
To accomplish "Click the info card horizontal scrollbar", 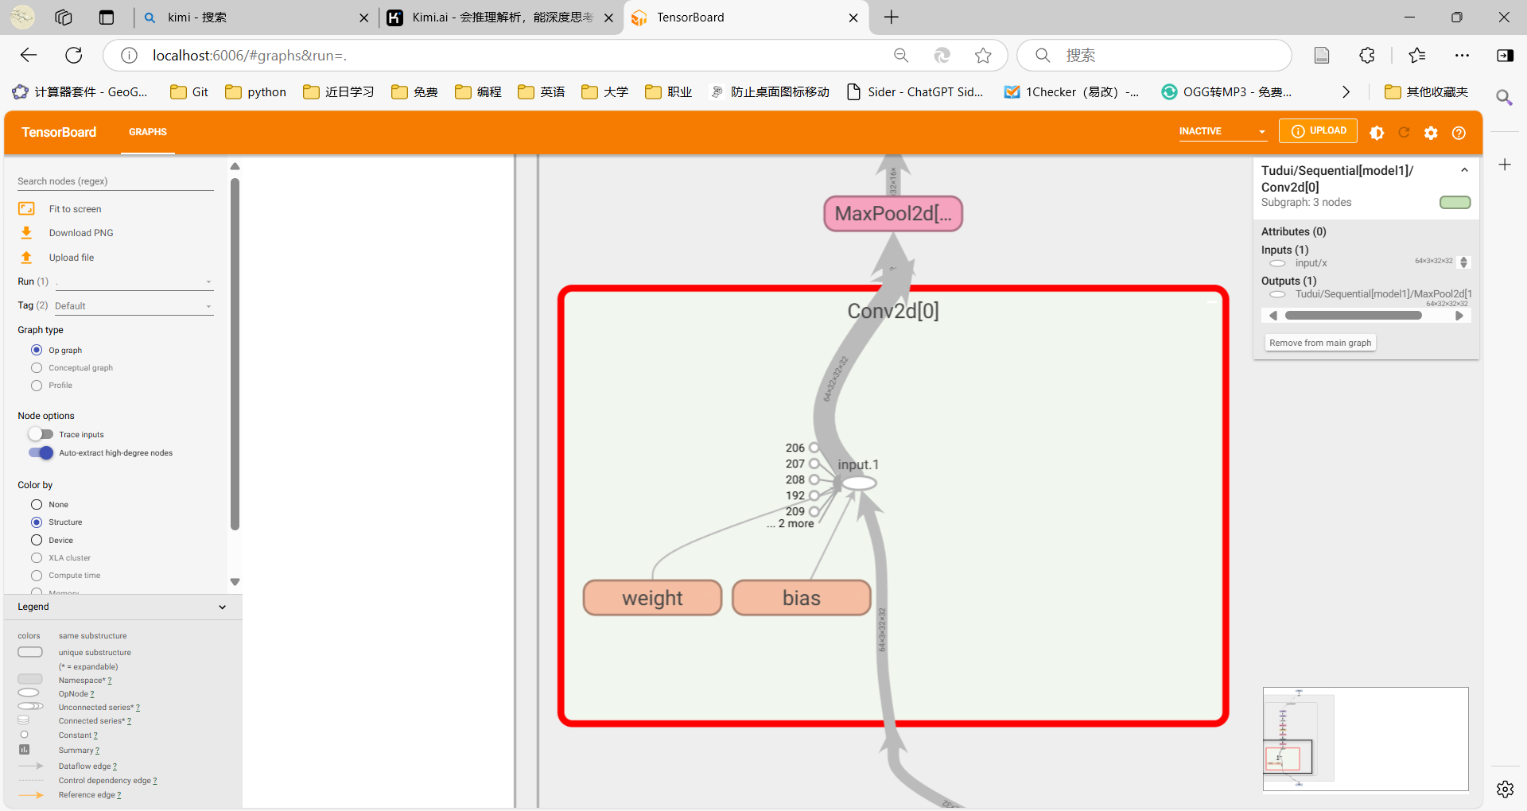I will click(1354, 316).
